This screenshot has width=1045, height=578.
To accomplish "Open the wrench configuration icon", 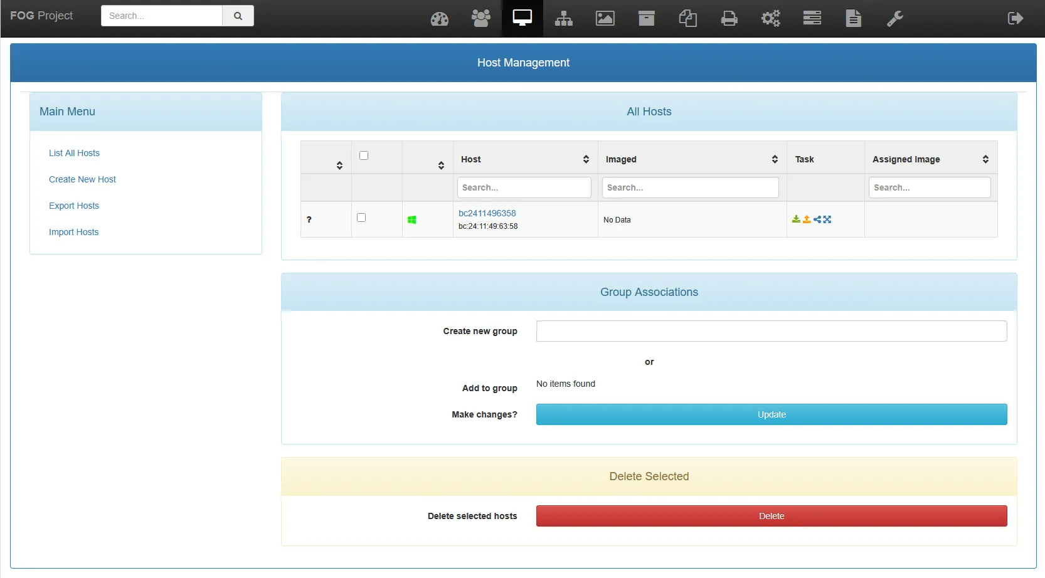I will coord(894,19).
